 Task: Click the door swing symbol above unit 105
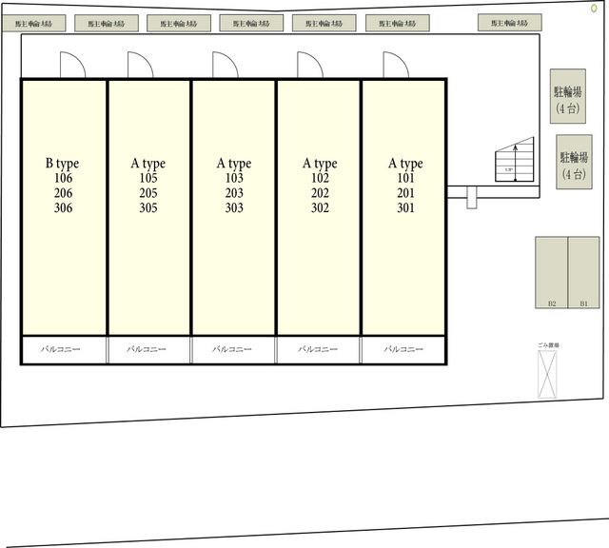[140, 65]
